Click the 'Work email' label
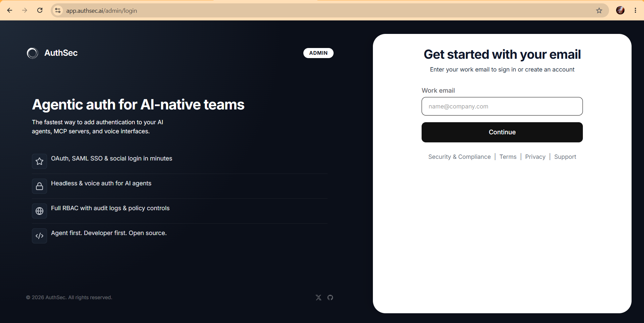This screenshot has width=644, height=323. pos(438,90)
